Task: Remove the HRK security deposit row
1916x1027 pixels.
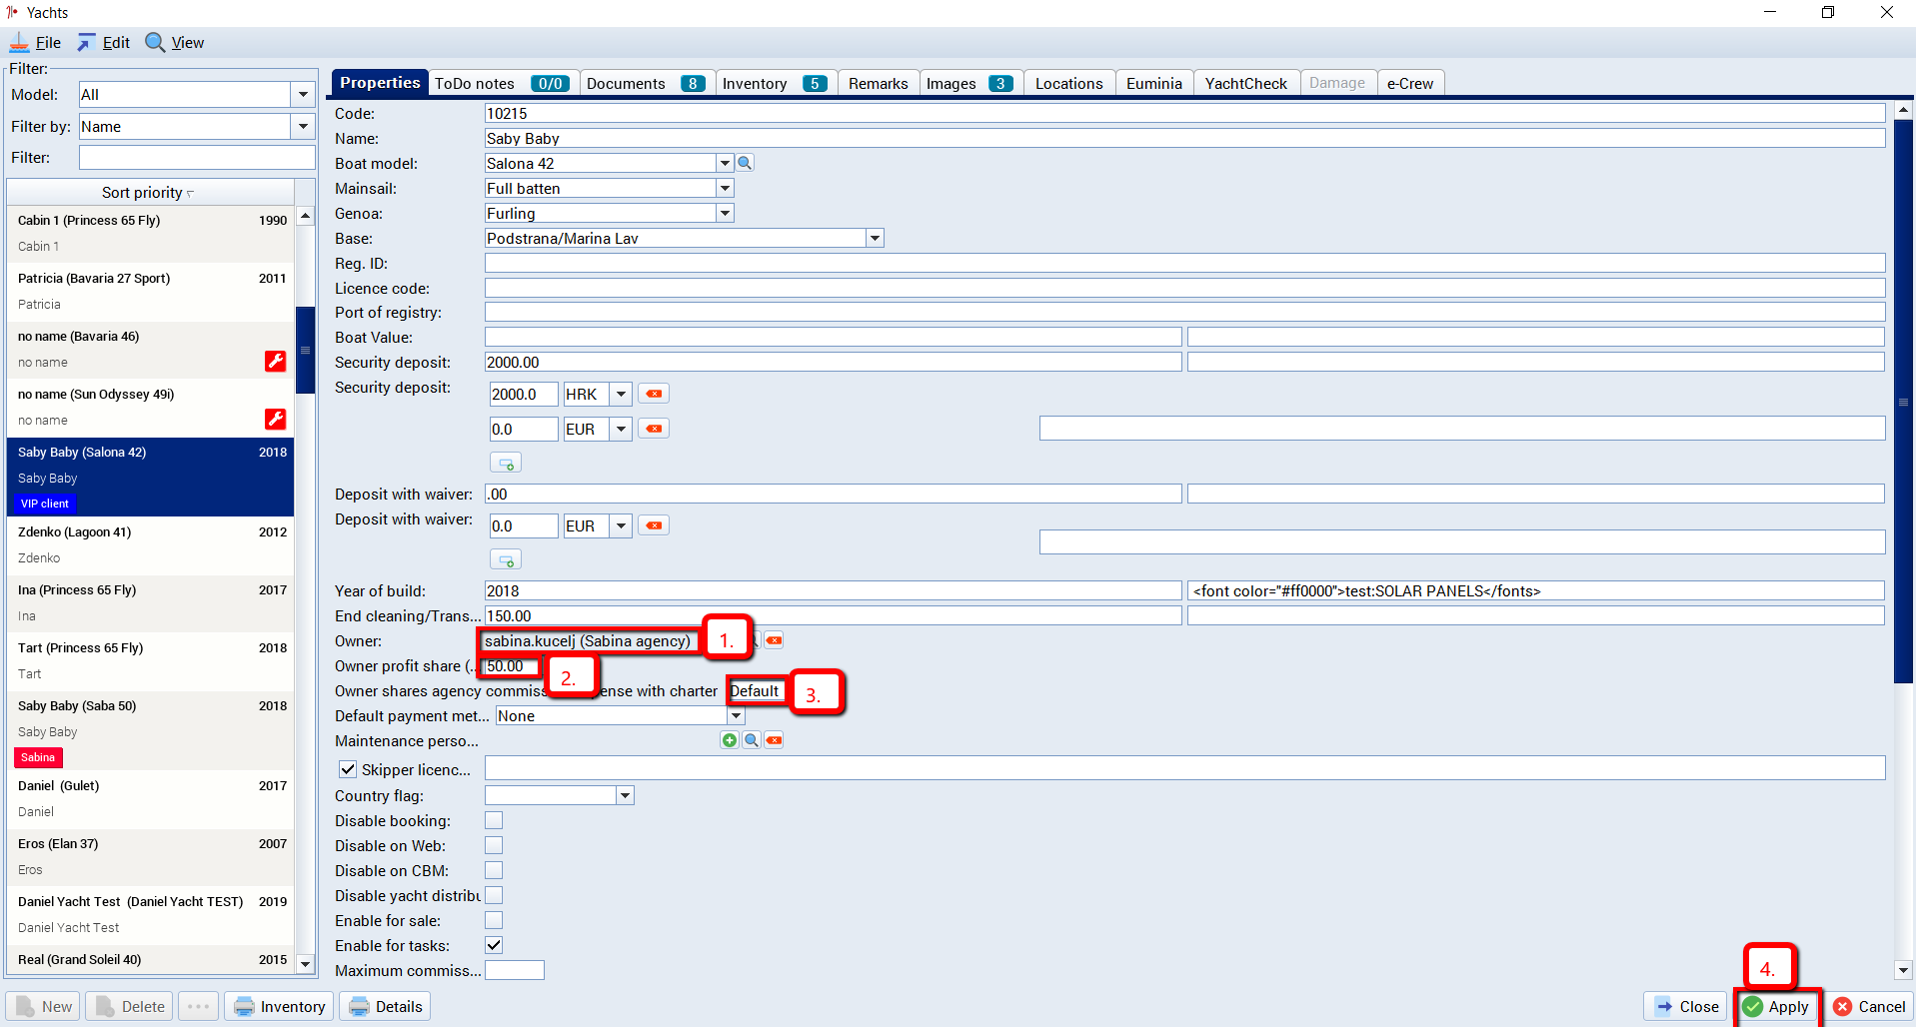Action: 654,394
